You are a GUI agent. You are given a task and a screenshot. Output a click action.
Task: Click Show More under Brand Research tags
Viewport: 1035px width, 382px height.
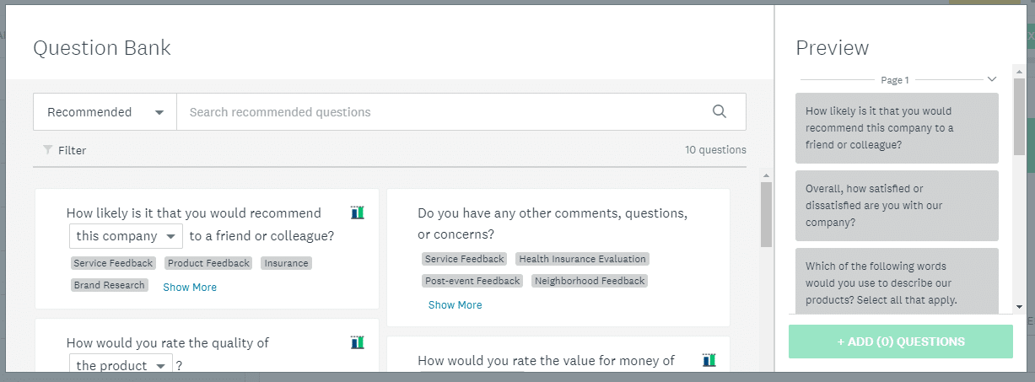click(x=190, y=287)
